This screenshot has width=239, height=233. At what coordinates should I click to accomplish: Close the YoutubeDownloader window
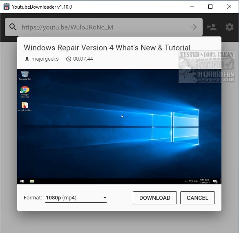tap(229, 7)
